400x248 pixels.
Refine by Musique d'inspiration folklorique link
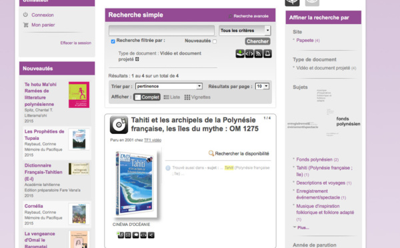tap(325, 209)
